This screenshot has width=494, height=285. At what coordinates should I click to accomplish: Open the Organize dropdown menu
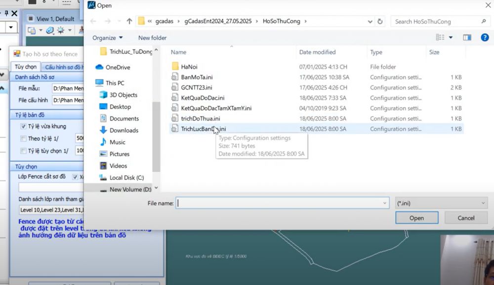(107, 38)
